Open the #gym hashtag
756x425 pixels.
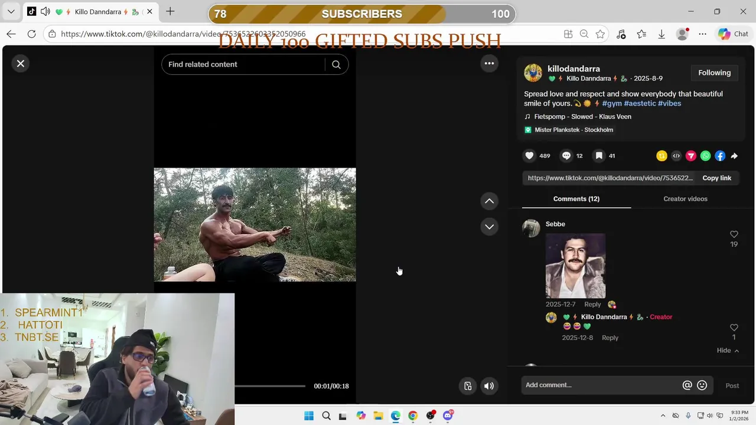[x=612, y=103]
